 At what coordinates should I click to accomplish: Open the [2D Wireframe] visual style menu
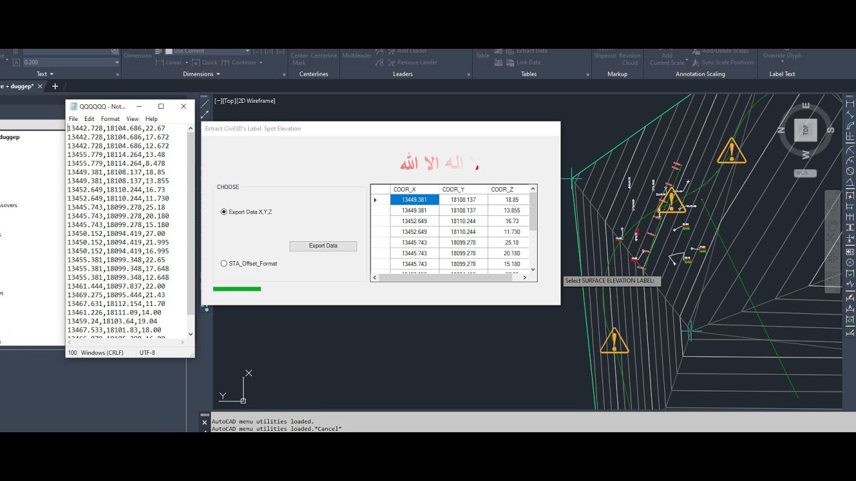coord(256,101)
